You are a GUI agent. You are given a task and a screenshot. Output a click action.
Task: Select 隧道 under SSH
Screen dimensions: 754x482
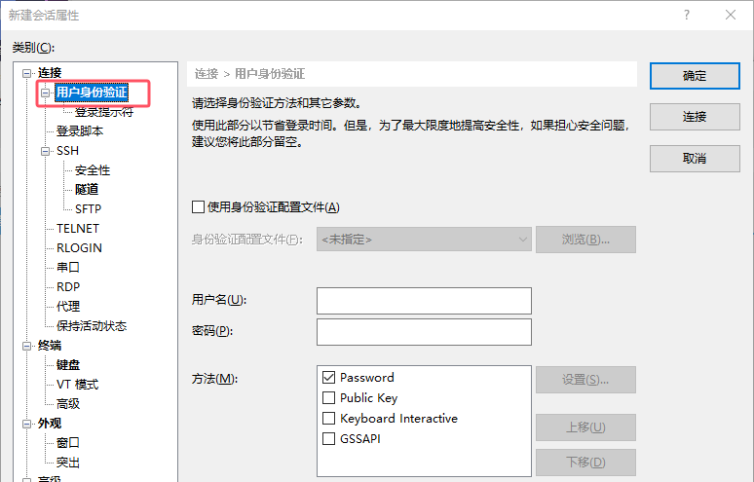click(87, 190)
